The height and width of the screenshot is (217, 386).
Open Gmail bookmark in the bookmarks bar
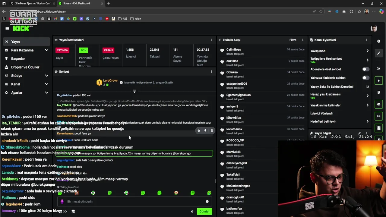[x=55, y=19]
